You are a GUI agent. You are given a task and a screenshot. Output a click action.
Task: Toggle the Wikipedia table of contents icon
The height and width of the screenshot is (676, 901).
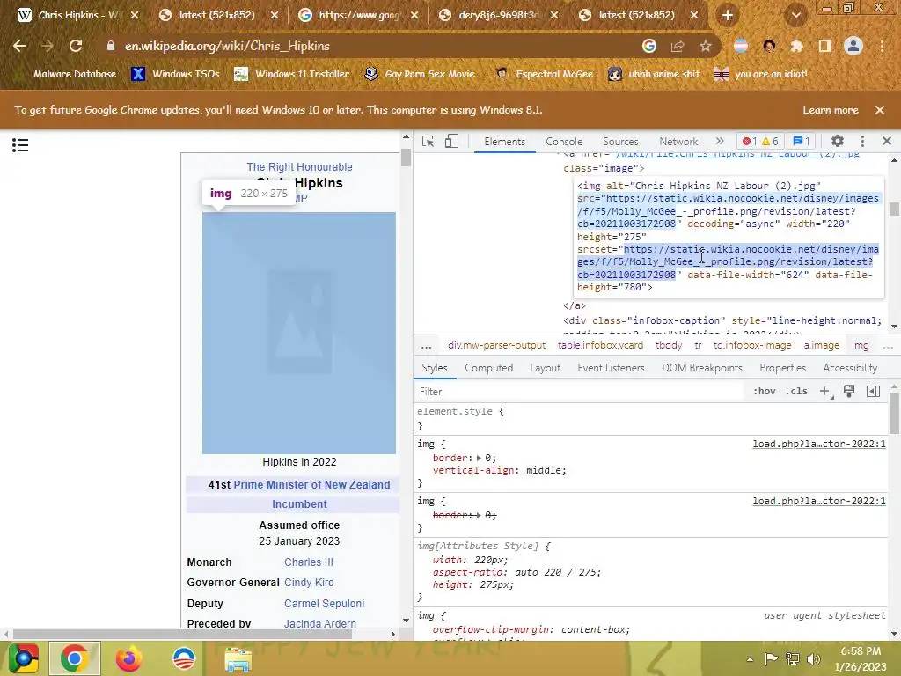pos(20,145)
